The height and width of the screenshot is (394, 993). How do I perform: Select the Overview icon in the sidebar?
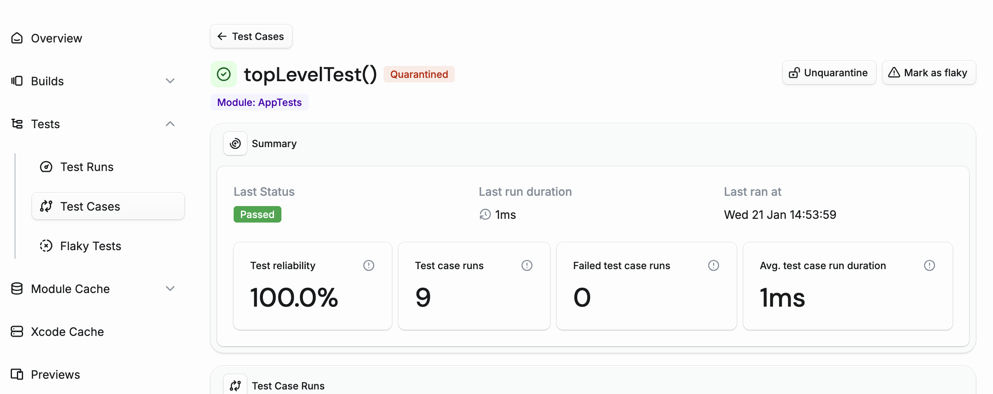point(16,38)
